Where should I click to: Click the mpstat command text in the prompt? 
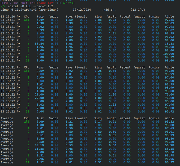coord(14,6)
